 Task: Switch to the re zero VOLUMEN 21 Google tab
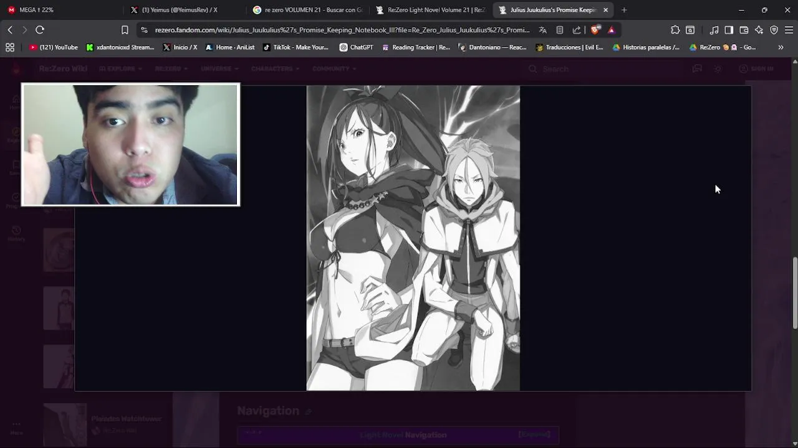(307, 10)
